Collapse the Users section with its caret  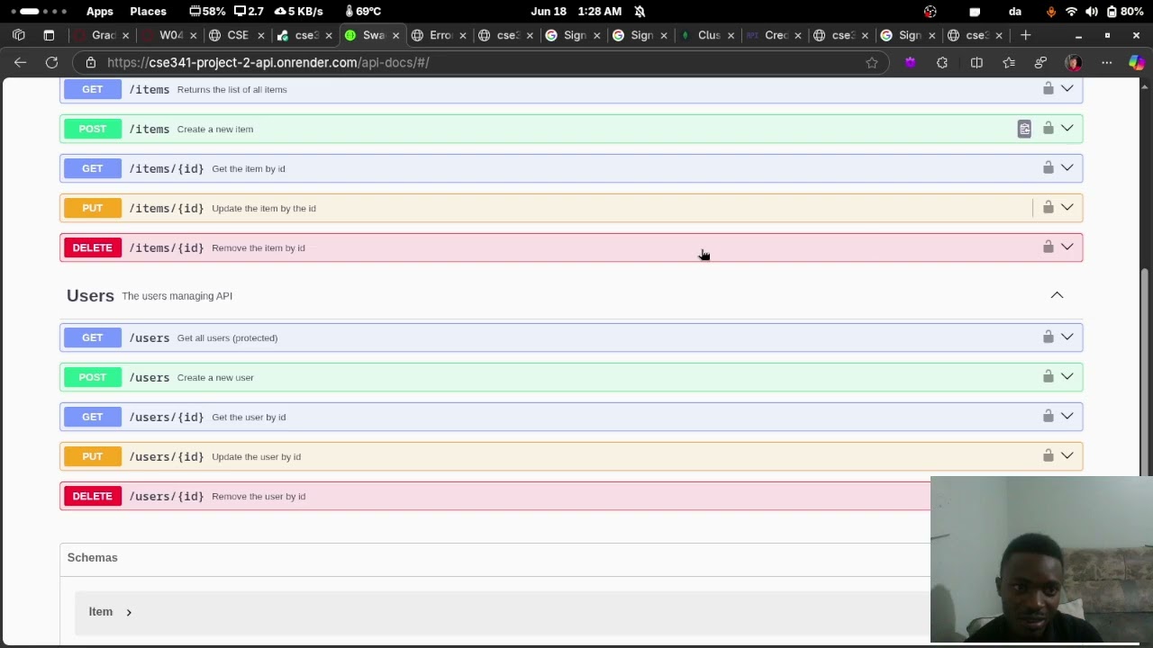tap(1057, 295)
